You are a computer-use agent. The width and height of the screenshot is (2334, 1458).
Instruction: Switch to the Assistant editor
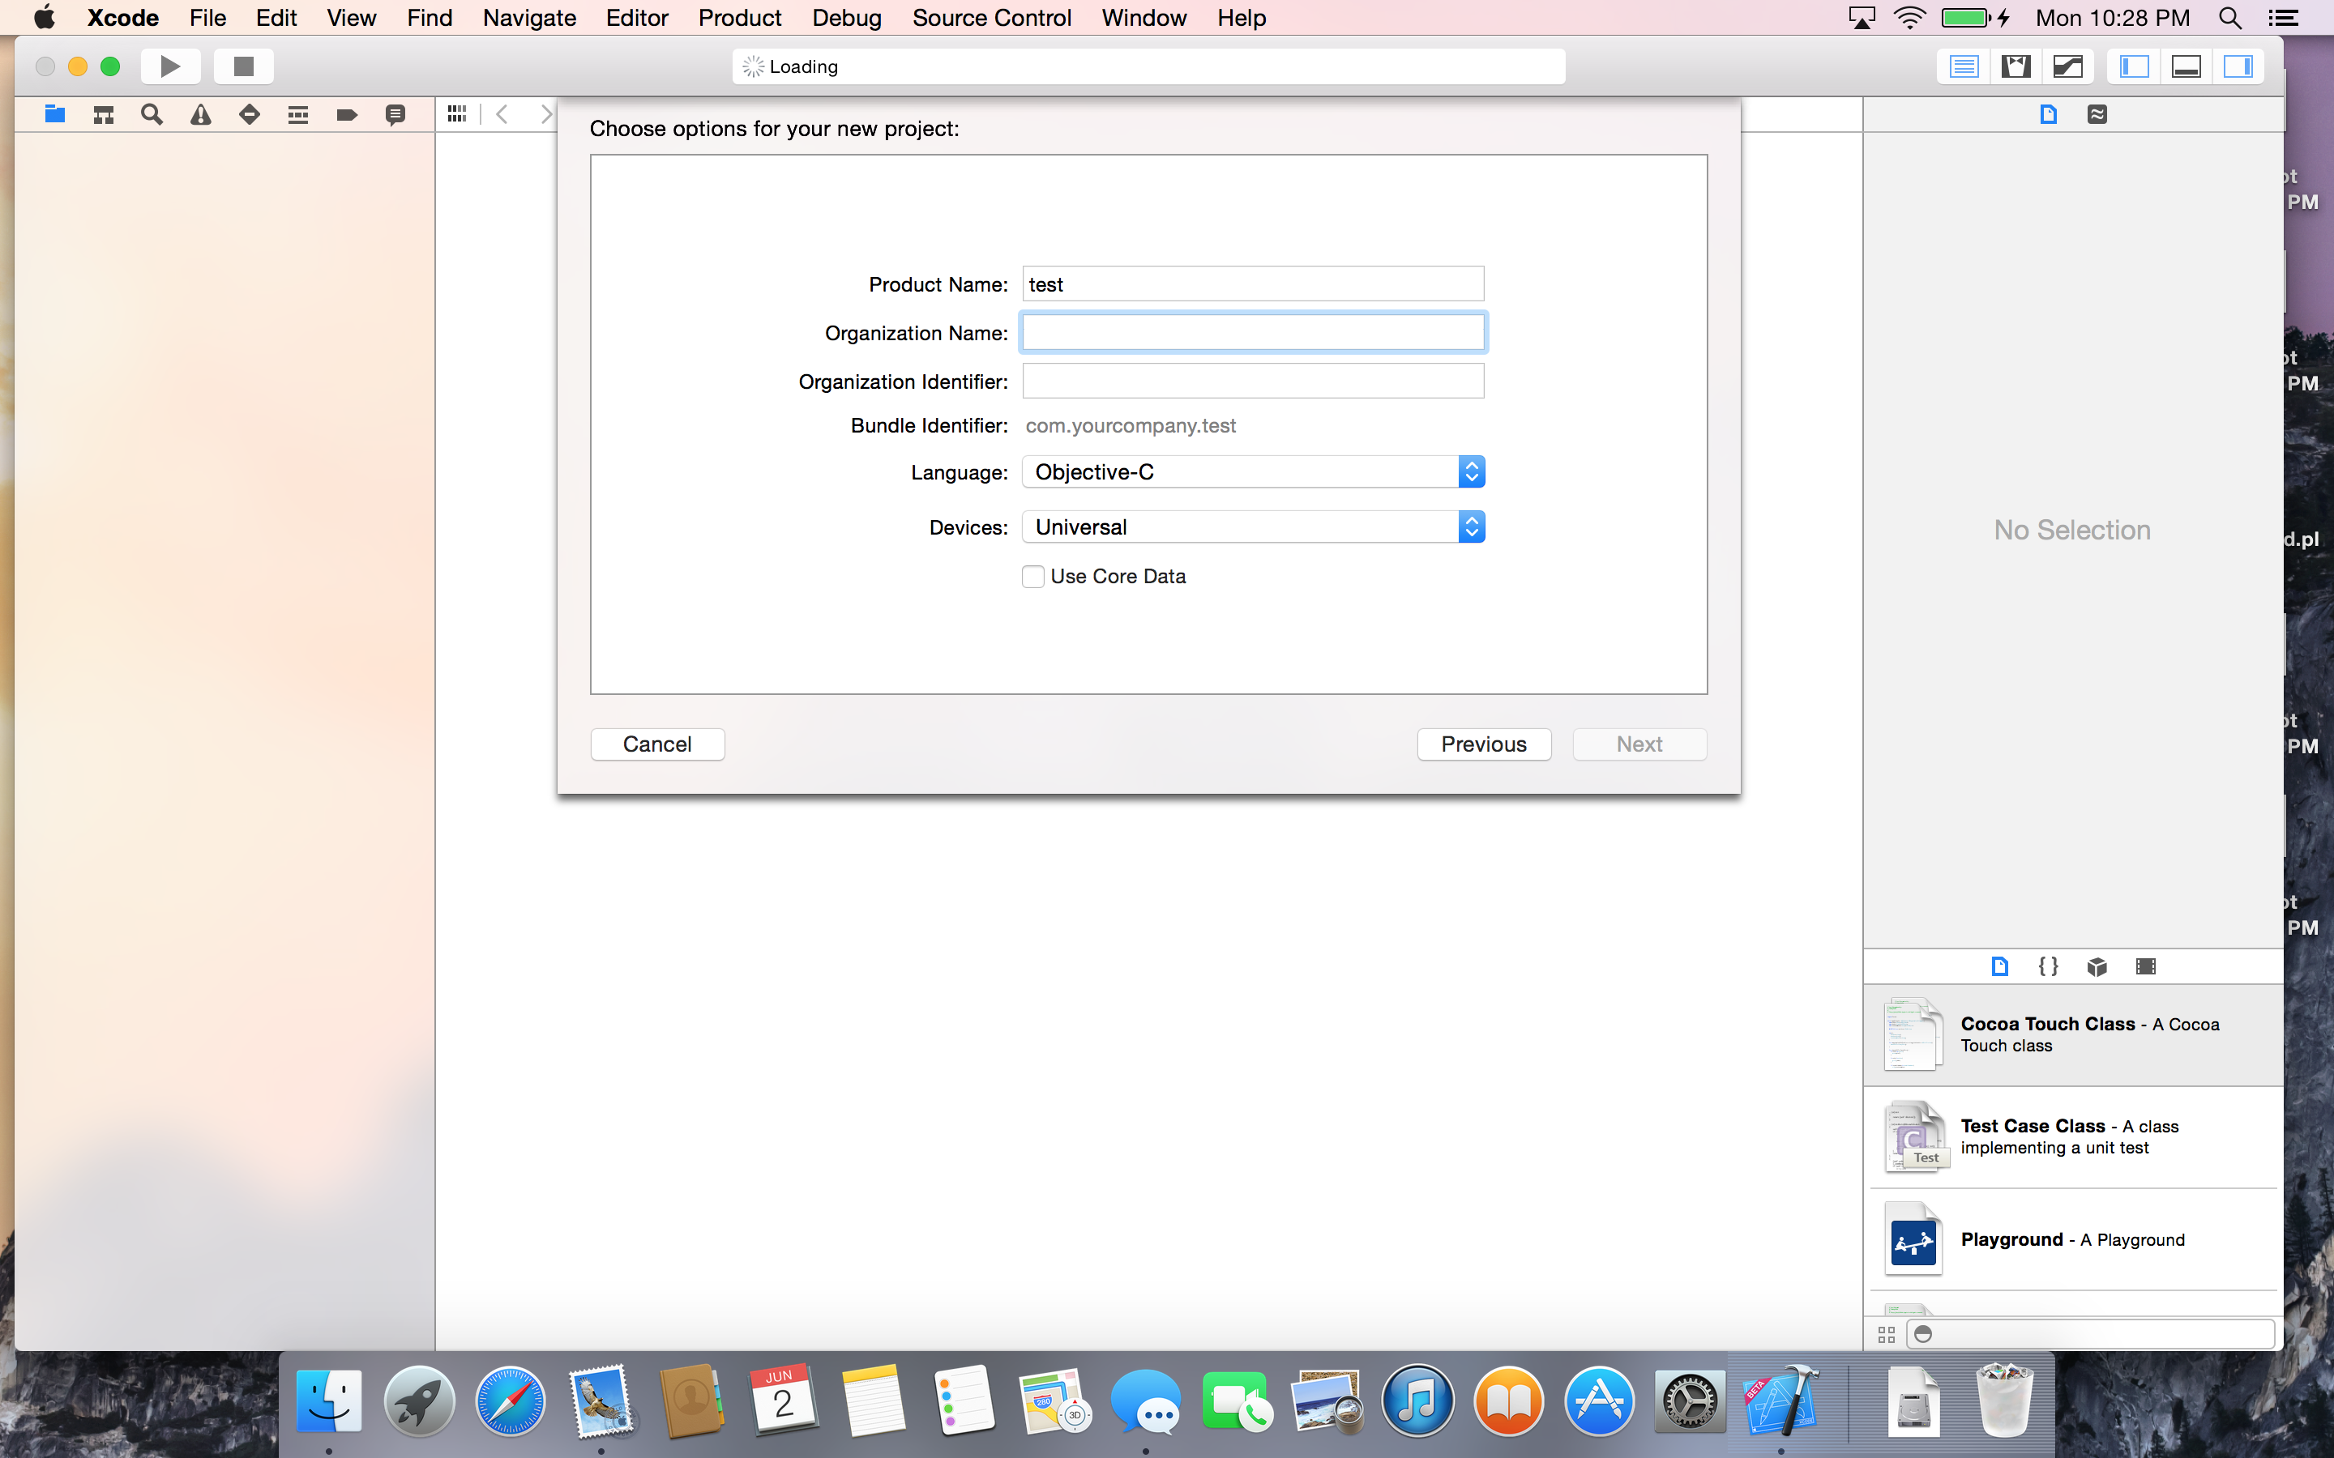pyautogui.click(x=2016, y=66)
